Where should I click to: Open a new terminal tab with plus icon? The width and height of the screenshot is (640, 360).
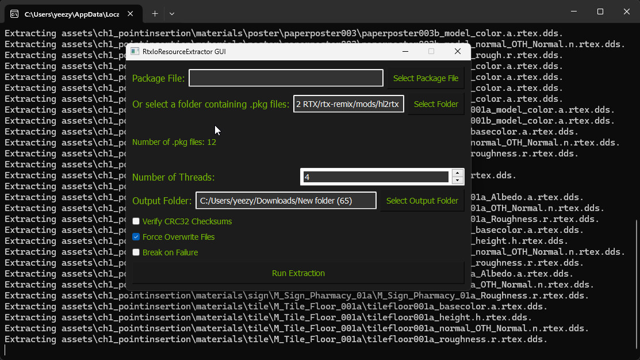pos(155,13)
